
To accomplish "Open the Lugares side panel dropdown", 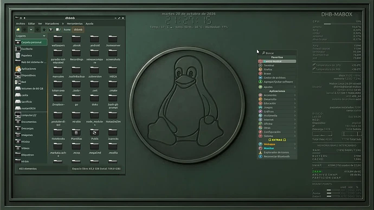I will [30, 36].
